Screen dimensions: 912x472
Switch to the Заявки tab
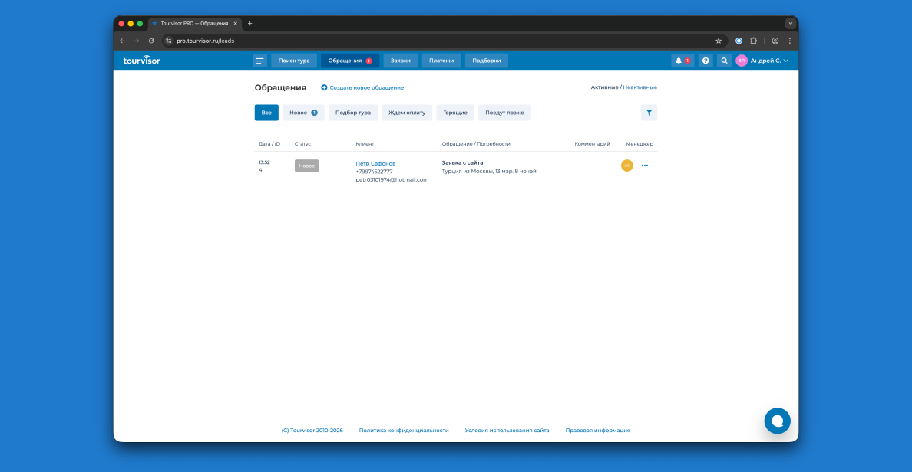400,60
